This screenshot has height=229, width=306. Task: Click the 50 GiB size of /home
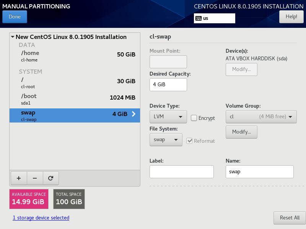pos(126,54)
